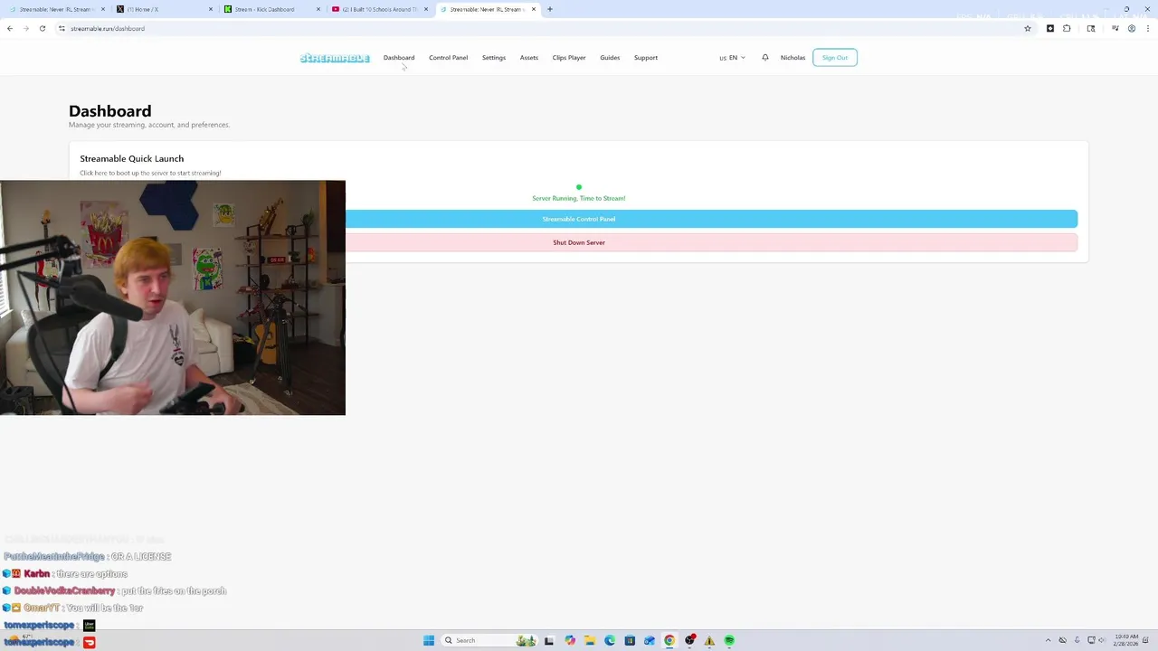
Task: Click the yellow warning triangle taskbar icon
Action: 709,640
